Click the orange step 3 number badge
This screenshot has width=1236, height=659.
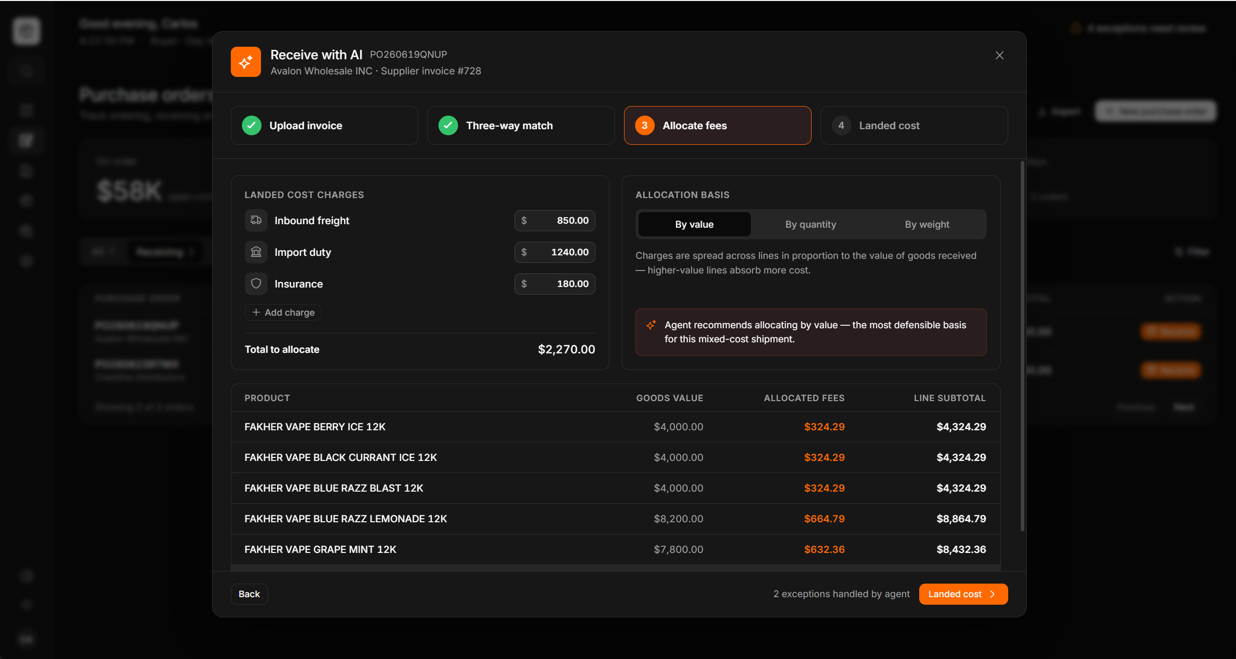(645, 126)
